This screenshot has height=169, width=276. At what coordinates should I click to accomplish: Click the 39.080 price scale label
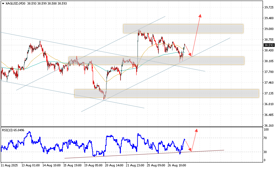tap(269, 29)
